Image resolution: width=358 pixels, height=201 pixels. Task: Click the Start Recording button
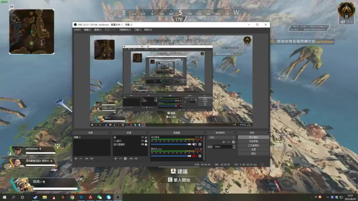click(x=253, y=141)
